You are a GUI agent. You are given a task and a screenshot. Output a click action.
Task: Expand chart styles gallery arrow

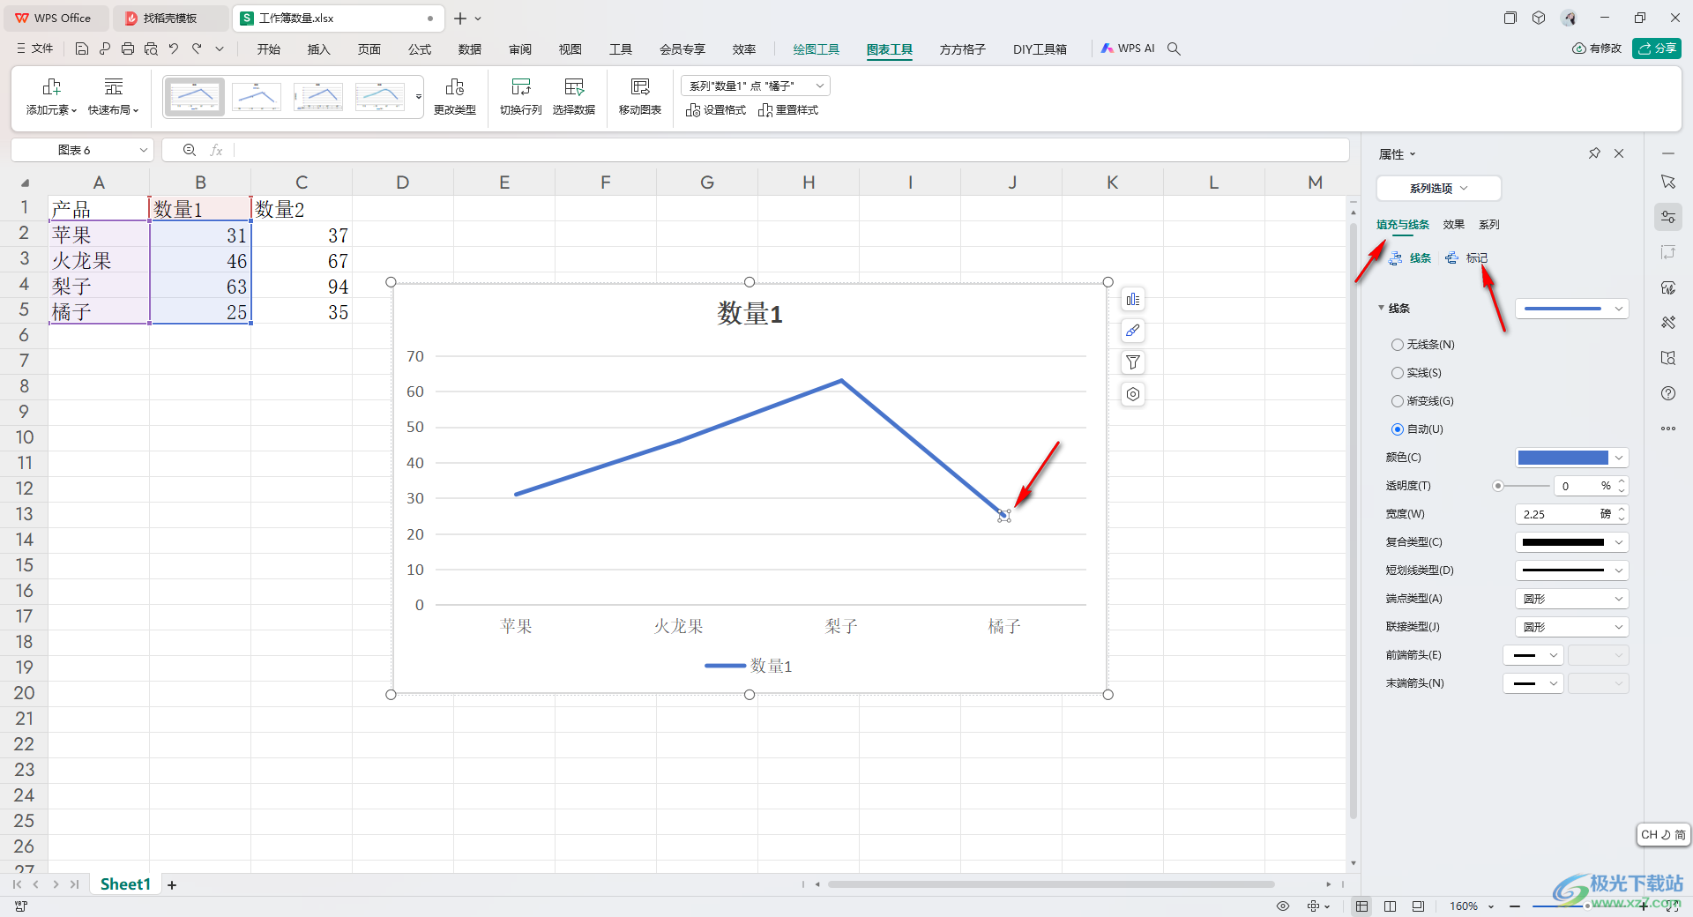(418, 97)
